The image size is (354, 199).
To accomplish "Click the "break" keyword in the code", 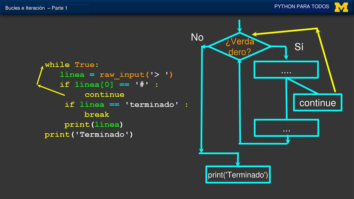I will (x=97, y=114).
